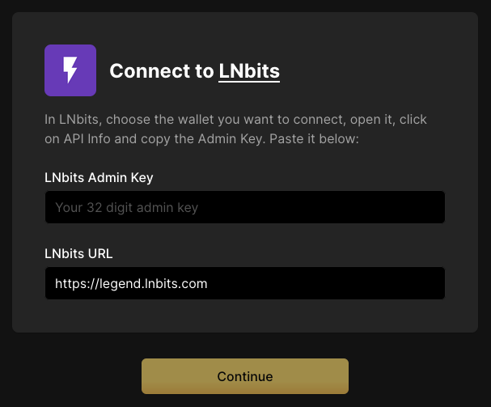Open the underlined LNbits link
The width and height of the screenshot is (491, 407).
[x=249, y=71]
